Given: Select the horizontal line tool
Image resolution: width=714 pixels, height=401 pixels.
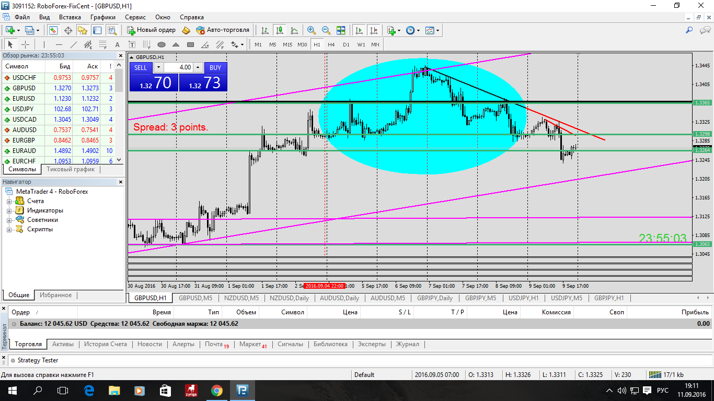Looking at the screenshot, I should (x=59, y=44).
